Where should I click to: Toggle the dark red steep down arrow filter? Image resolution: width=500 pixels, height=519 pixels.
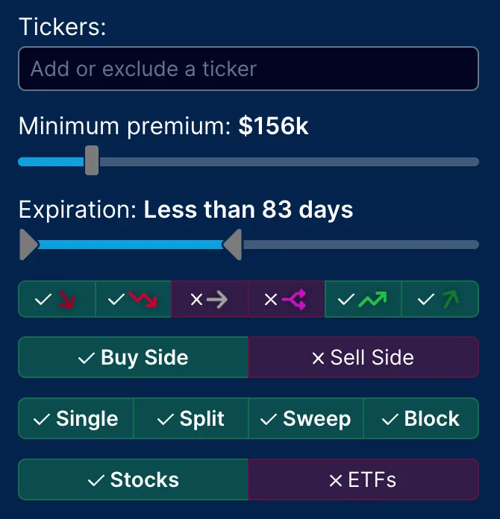[57, 299]
